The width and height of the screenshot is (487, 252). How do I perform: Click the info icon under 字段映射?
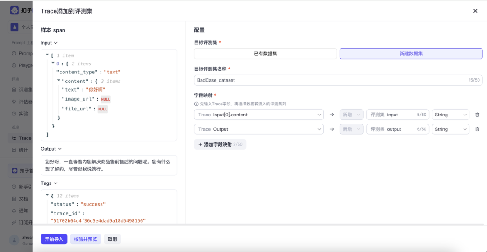[x=196, y=104]
